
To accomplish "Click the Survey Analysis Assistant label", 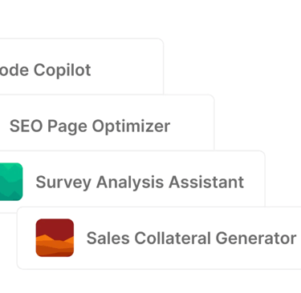I will (x=140, y=183).
